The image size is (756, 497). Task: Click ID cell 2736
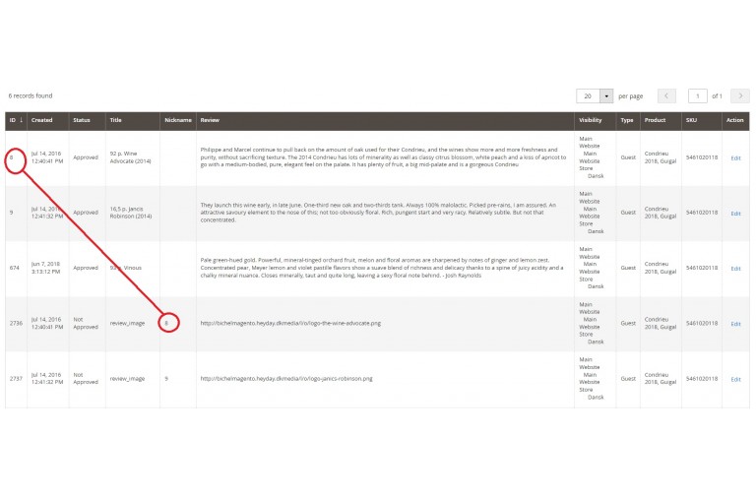coord(16,324)
